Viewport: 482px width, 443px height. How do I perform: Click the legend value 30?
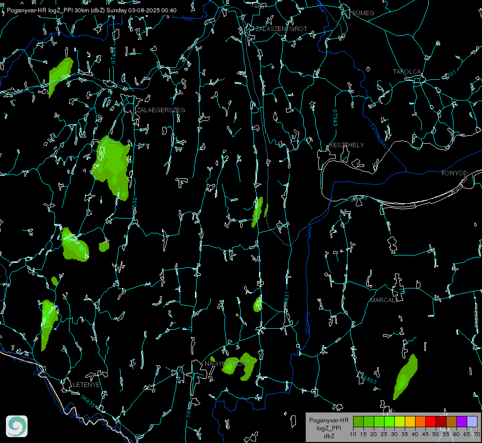click(x=394, y=434)
